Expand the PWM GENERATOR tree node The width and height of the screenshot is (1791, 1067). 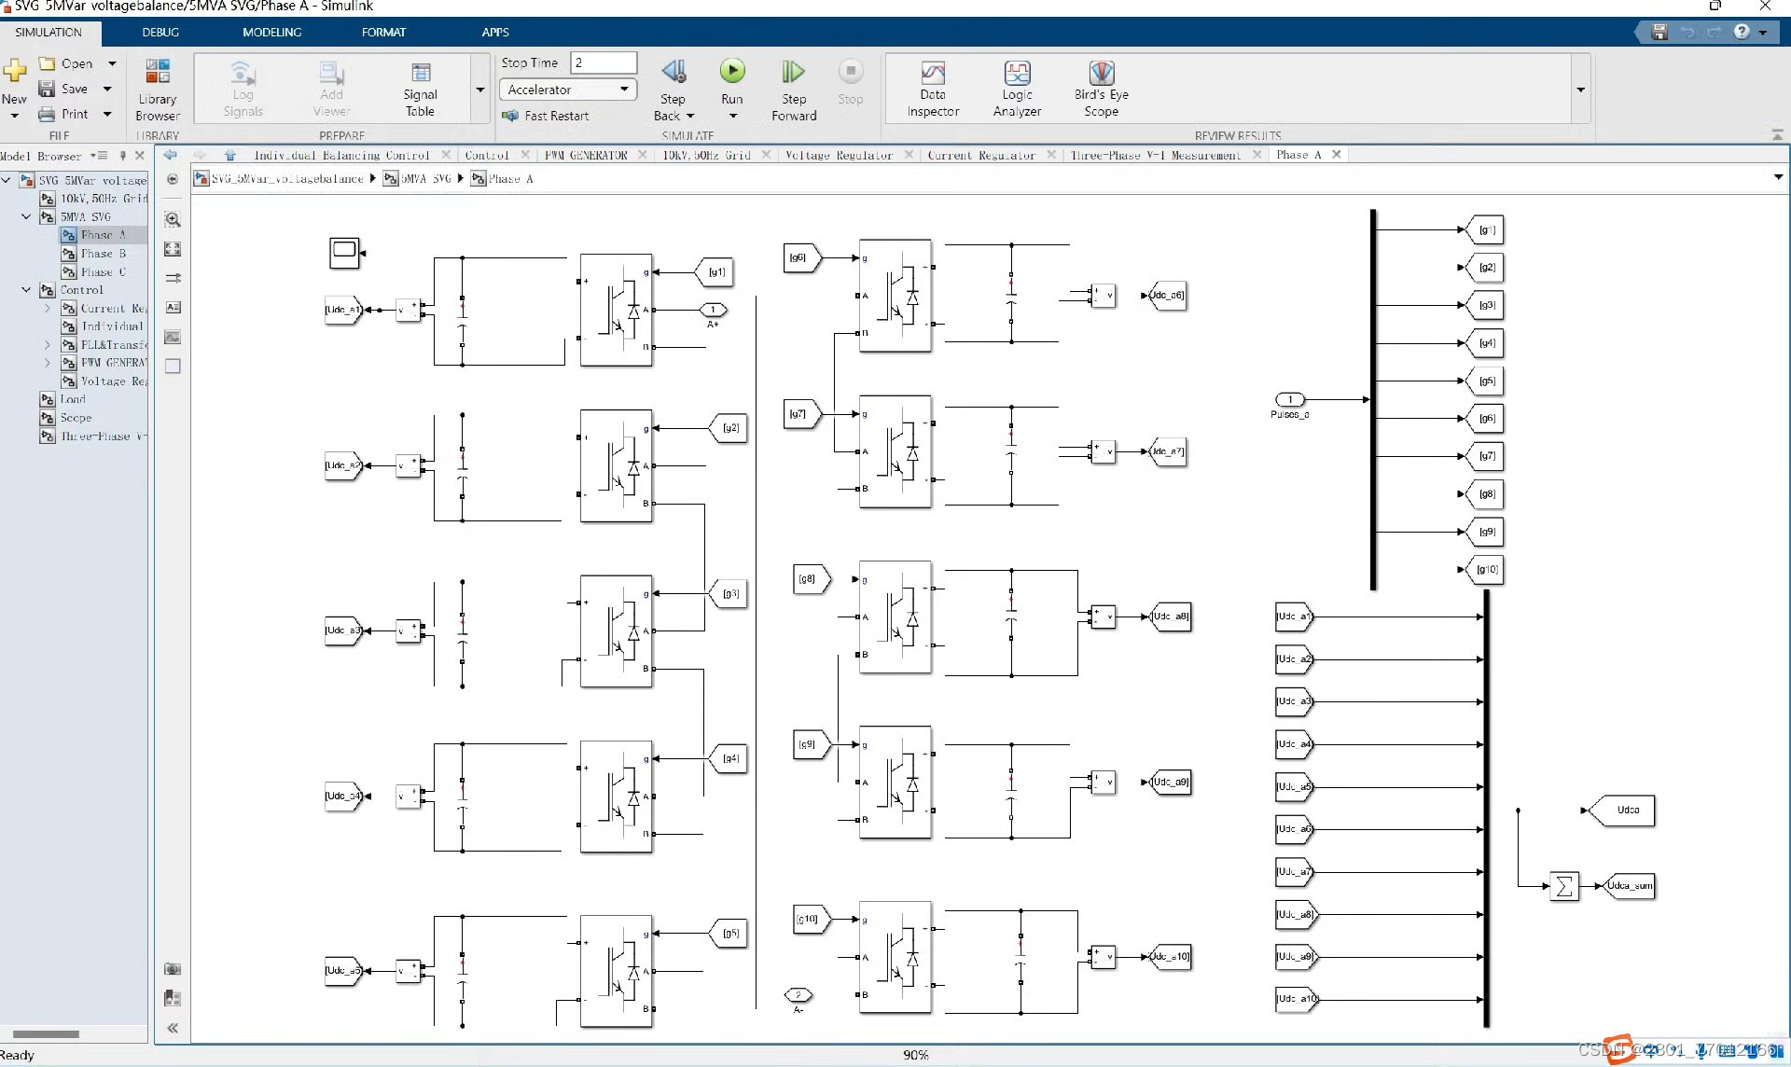click(48, 363)
